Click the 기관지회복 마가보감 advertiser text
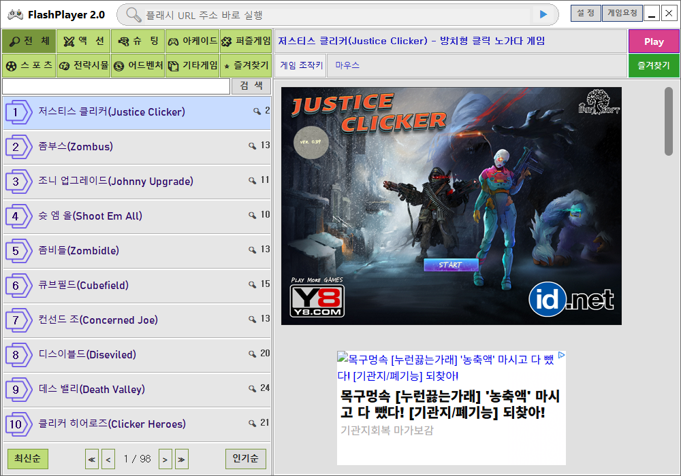This screenshot has width=681, height=476. click(x=387, y=430)
